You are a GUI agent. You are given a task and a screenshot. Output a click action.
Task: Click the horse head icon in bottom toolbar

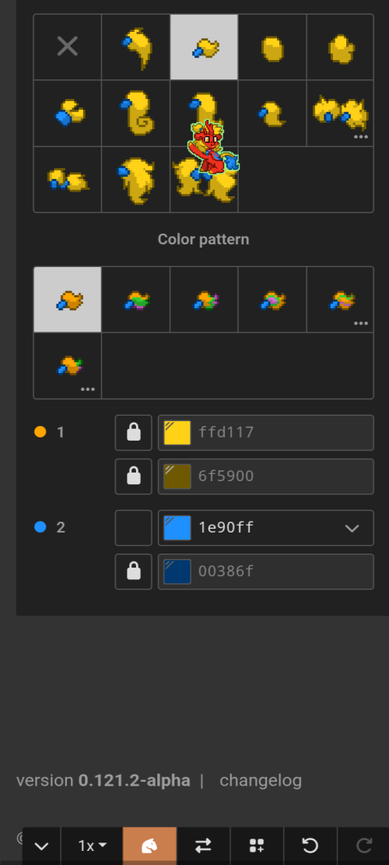pos(149,846)
